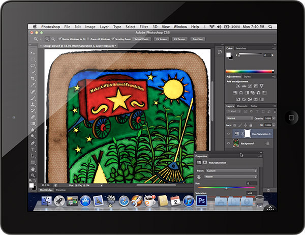Open the Image menu
The image size is (305, 235).
90,26
